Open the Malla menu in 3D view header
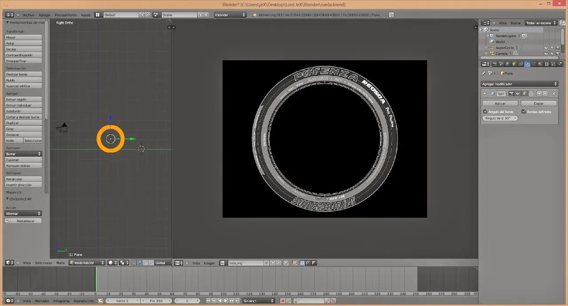The image size is (568, 306). coord(60,263)
